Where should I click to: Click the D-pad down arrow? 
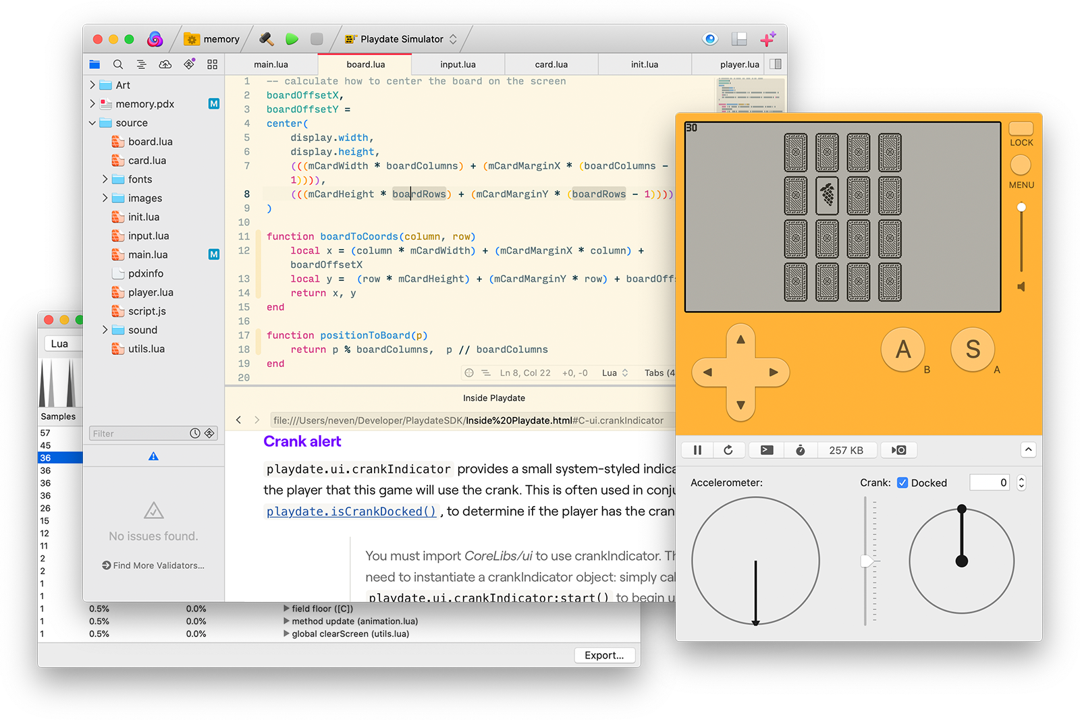(x=740, y=405)
